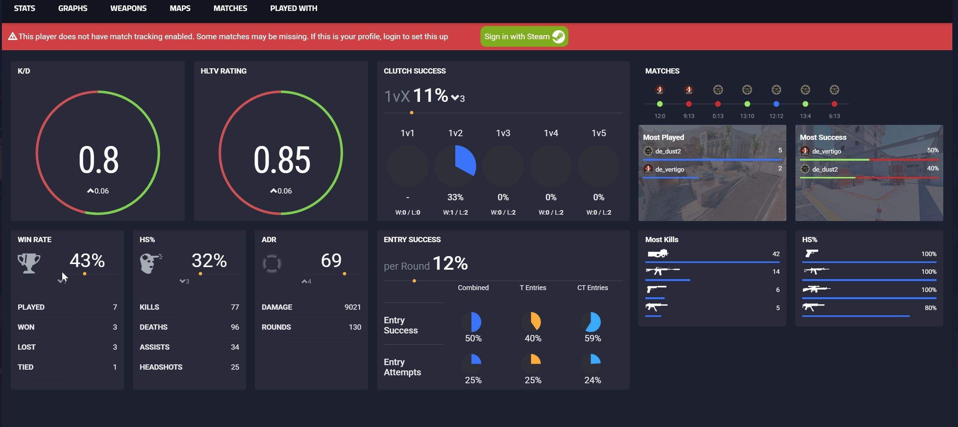Select the green 13:10 match dot

pyautogui.click(x=747, y=104)
